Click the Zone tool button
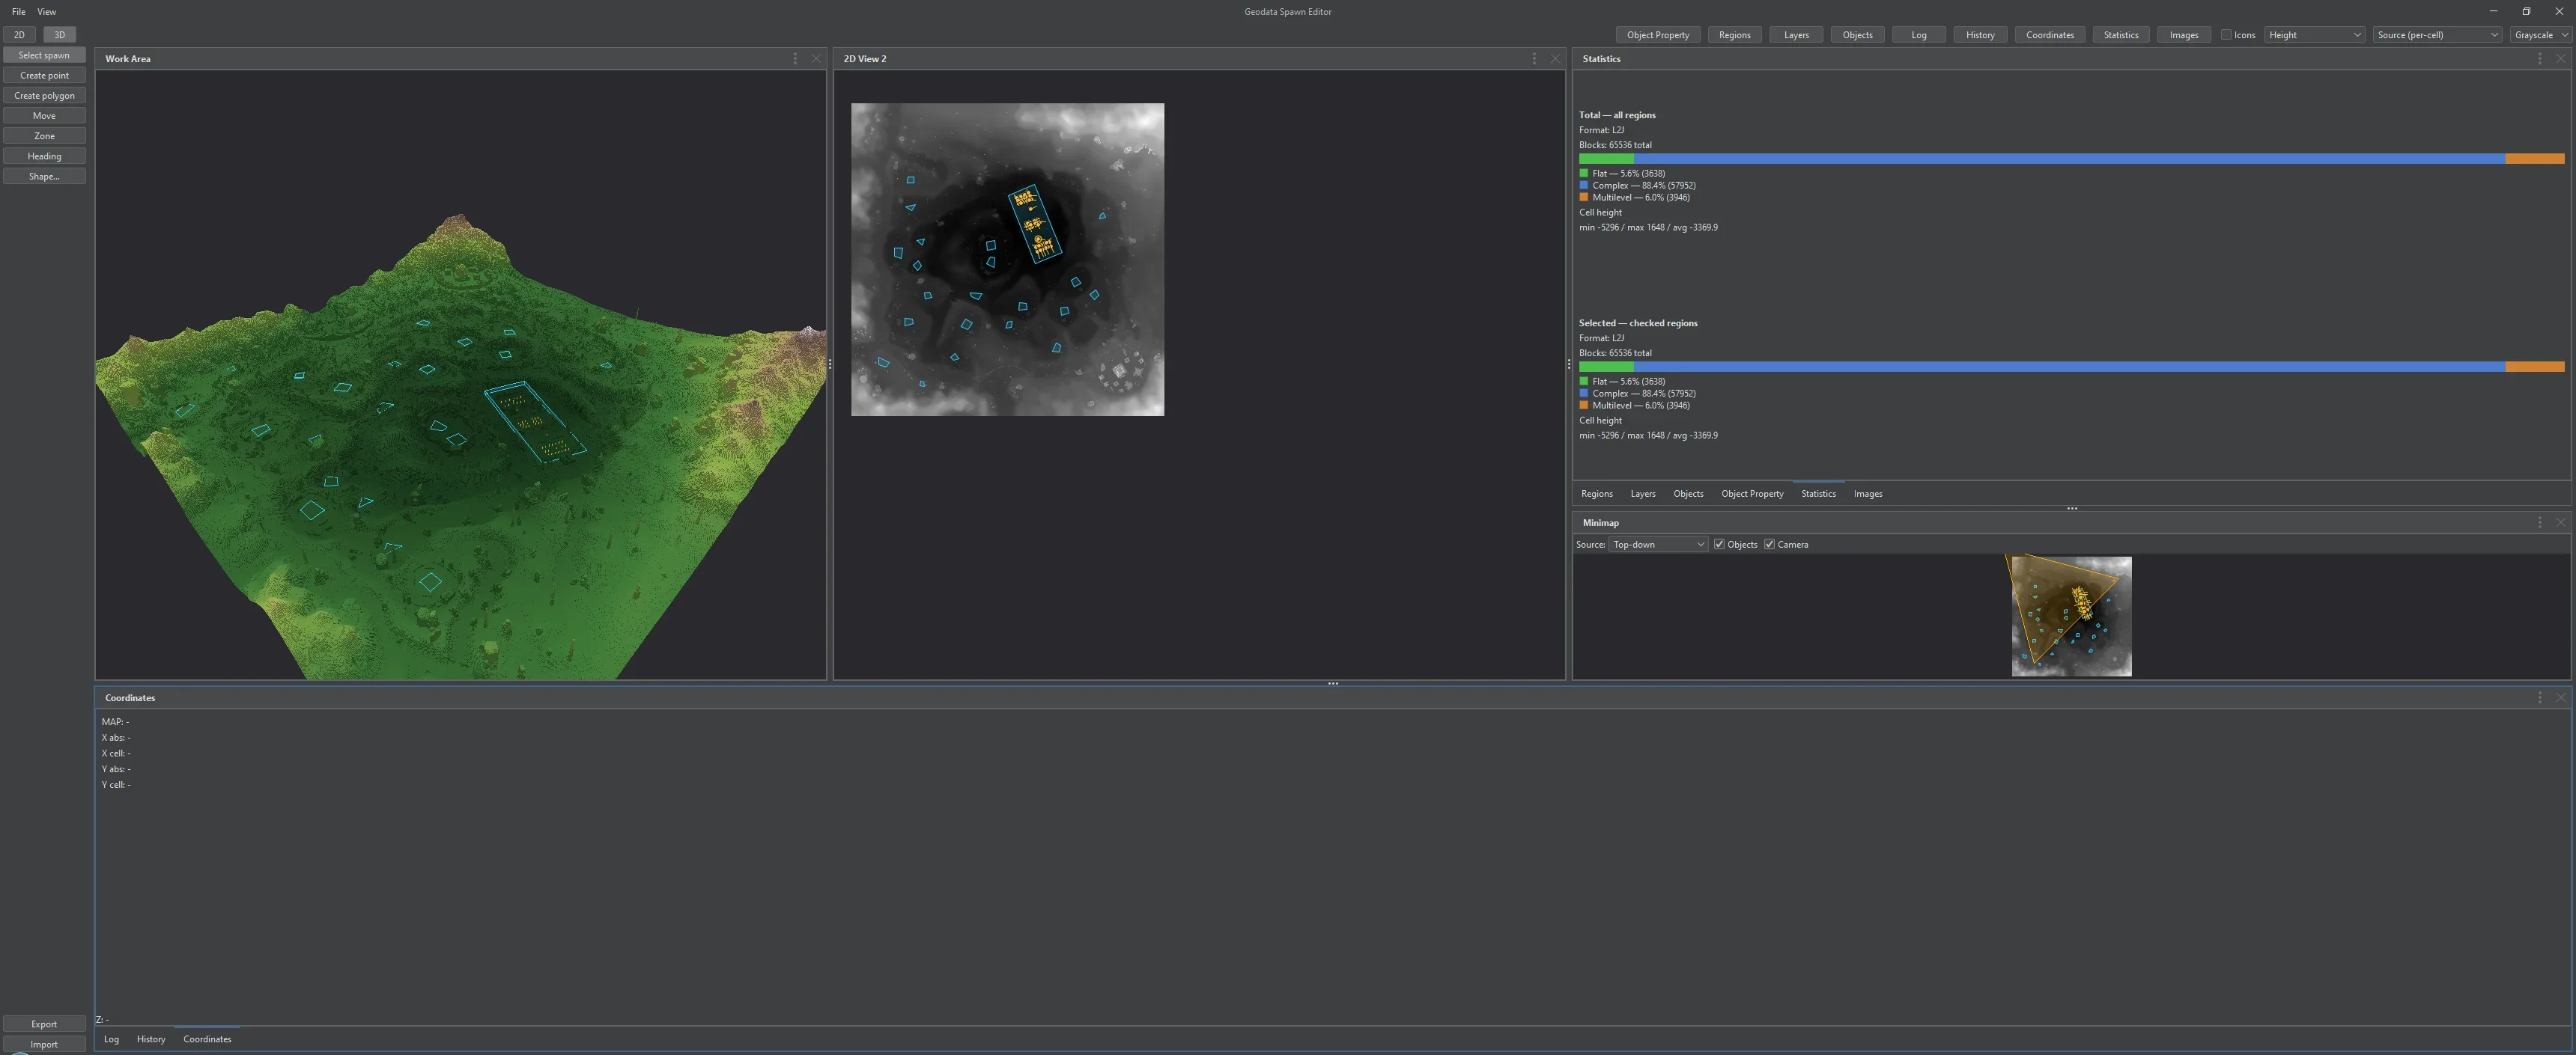Screen dimensions: 2576x1055 coord(44,136)
